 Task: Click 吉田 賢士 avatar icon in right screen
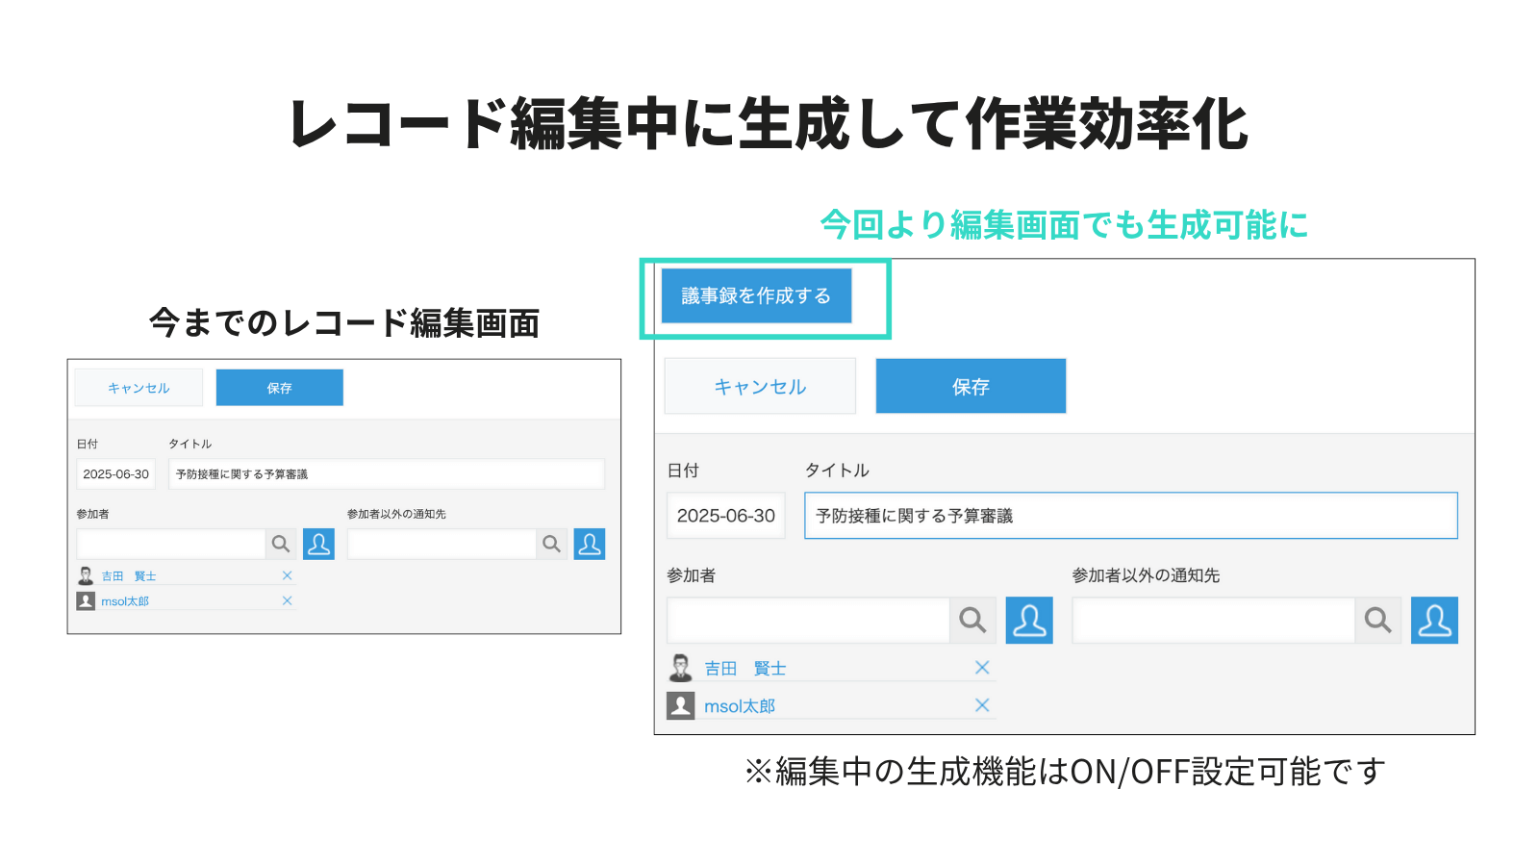681,668
